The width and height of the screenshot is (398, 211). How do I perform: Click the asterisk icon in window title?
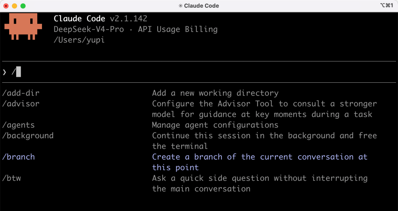coord(181,6)
